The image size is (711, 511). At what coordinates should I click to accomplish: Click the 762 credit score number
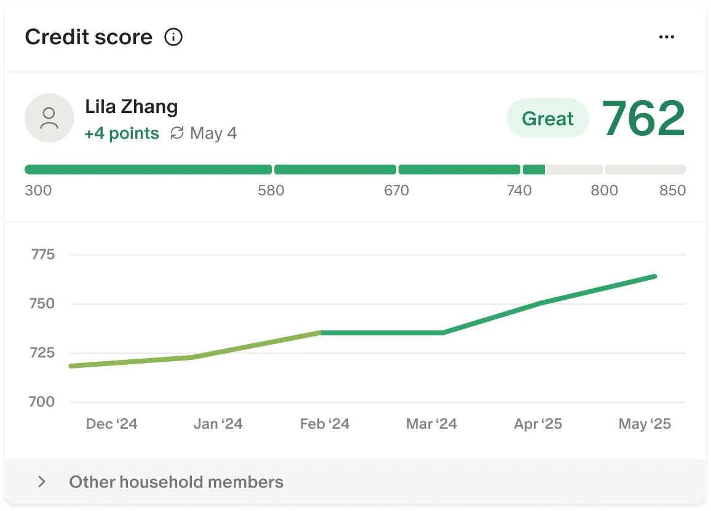point(643,118)
